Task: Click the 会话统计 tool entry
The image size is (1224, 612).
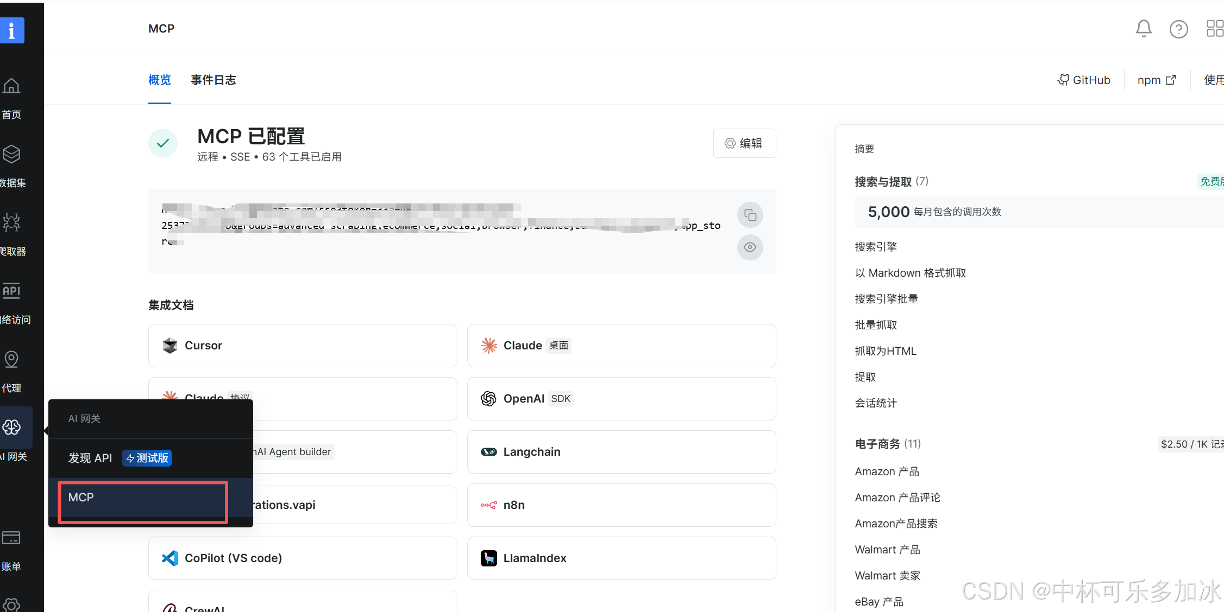Action: (876, 403)
